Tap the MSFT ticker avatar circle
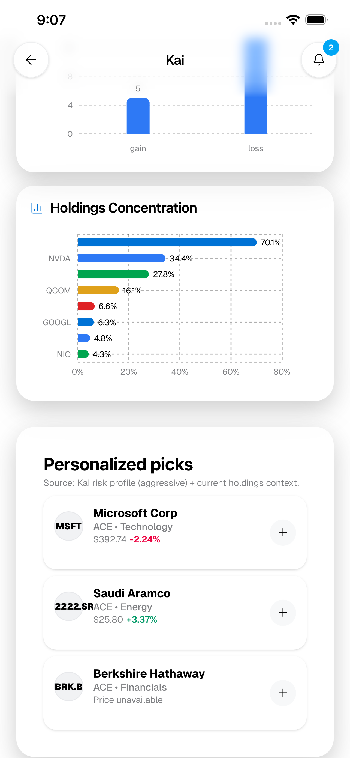 69,526
